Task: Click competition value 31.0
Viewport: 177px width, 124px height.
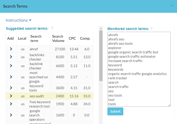Action: [x=87, y=88]
